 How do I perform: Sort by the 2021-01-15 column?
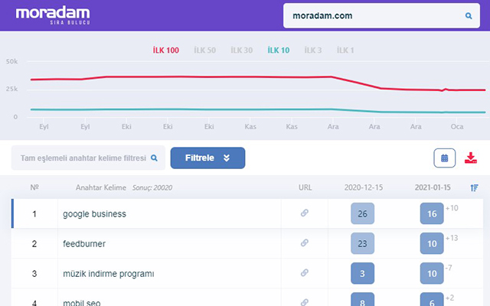pyautogui.click(x=433, y=187)
